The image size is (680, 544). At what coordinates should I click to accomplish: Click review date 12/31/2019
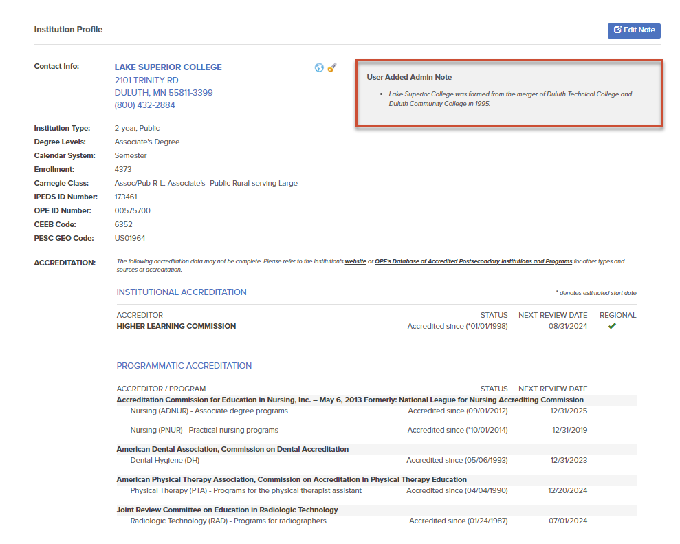(x=570, y=431)
